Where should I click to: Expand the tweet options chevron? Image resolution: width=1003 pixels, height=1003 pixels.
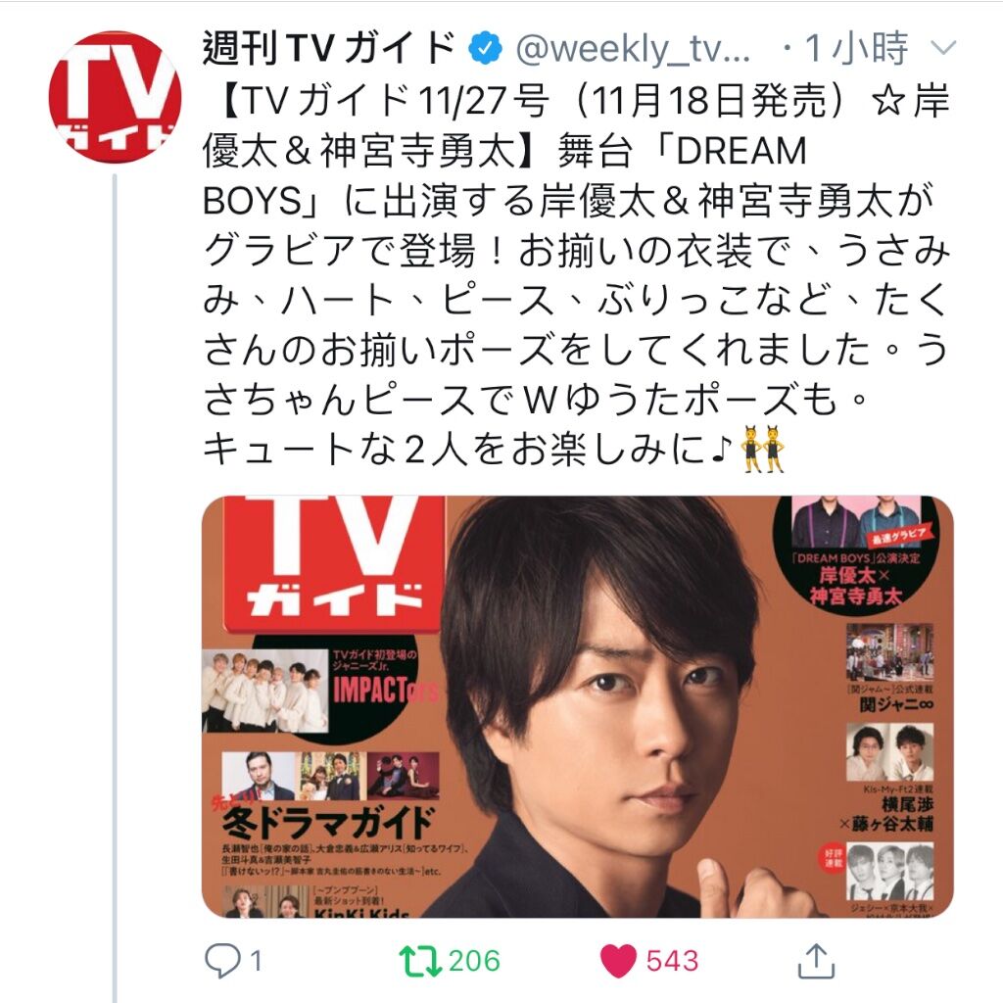pos(941,47)
